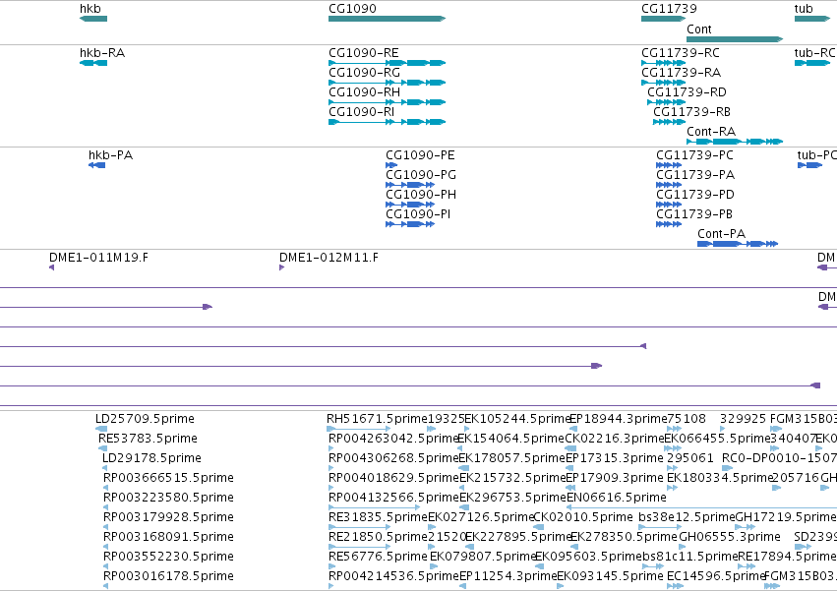Click the GH06555.3prime EST
Screen dimensions: 837x591
tap(683, 547)
